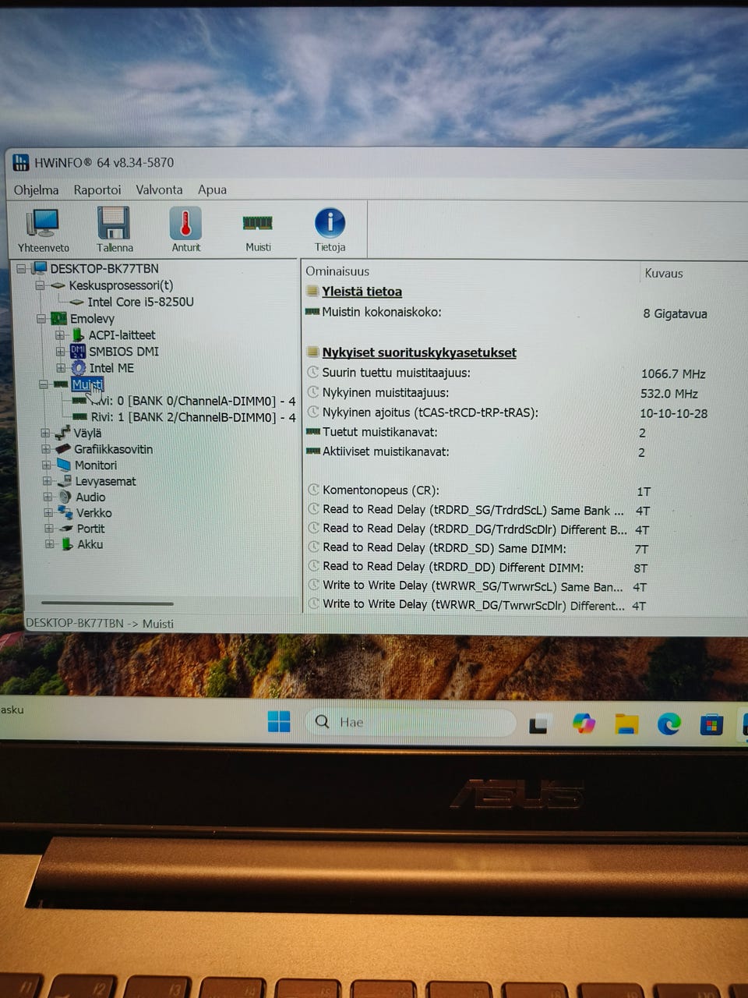748x998 pixels.
Task: Open the Ohjelma menu
Action: [36, 189]
